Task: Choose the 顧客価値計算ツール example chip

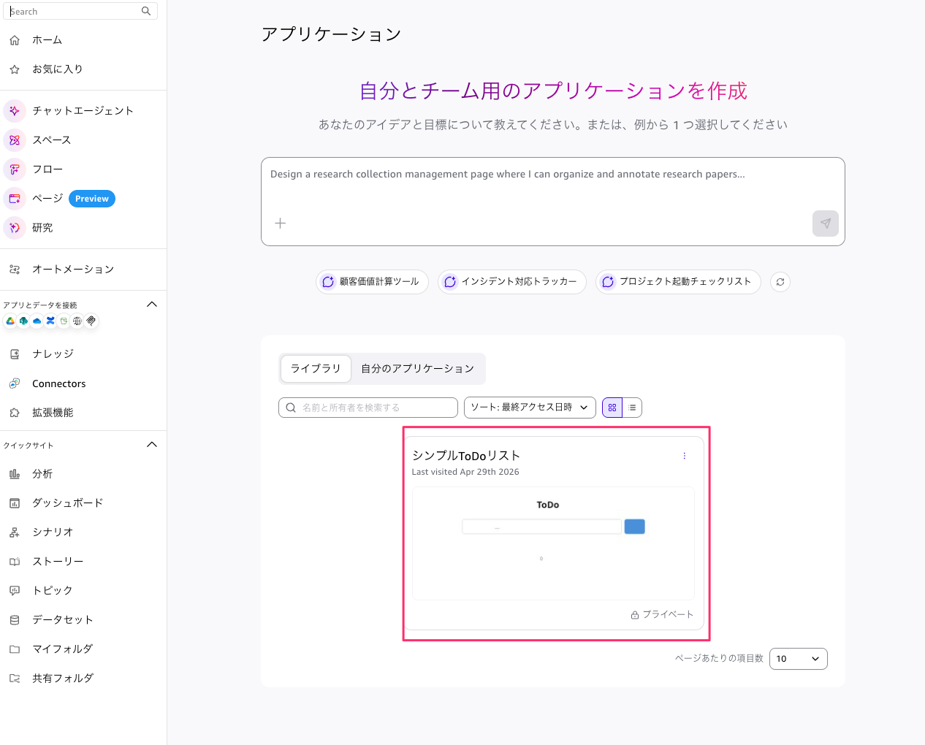Action: [372, 282]
